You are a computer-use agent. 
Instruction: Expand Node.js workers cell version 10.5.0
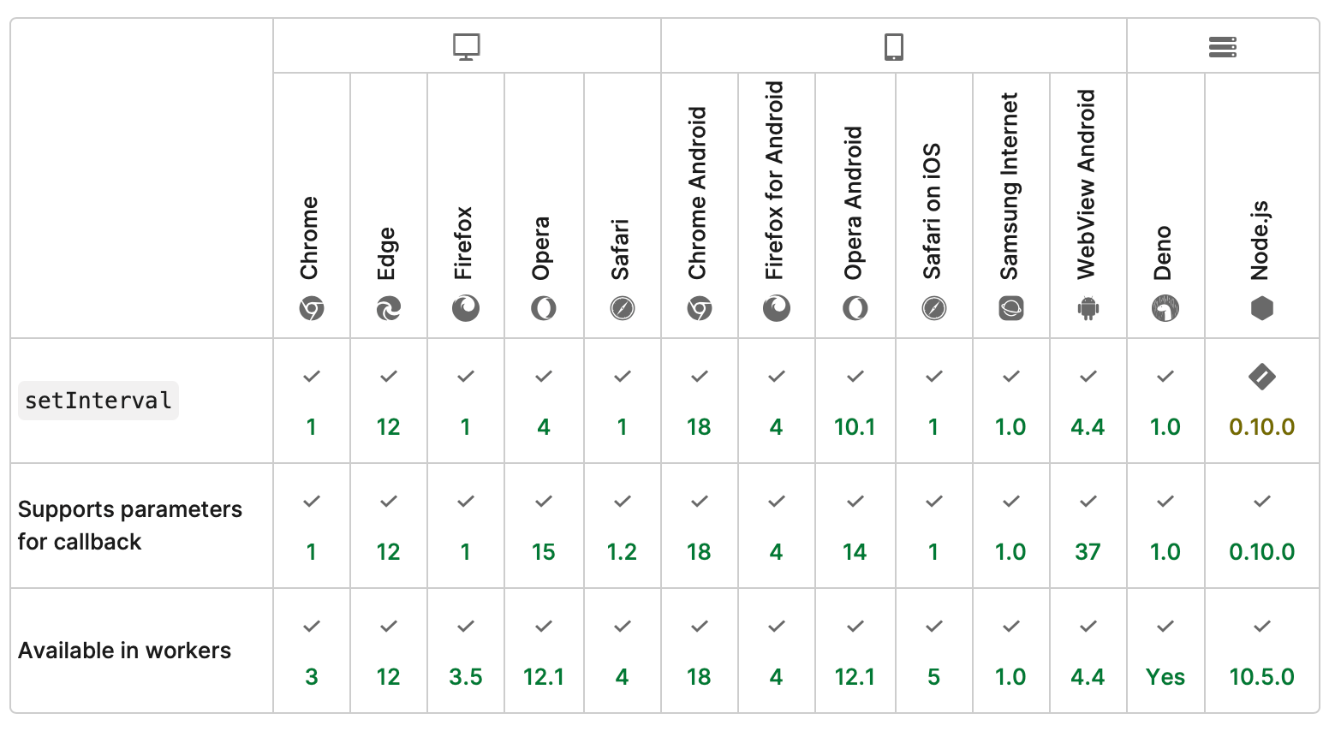1262,676
